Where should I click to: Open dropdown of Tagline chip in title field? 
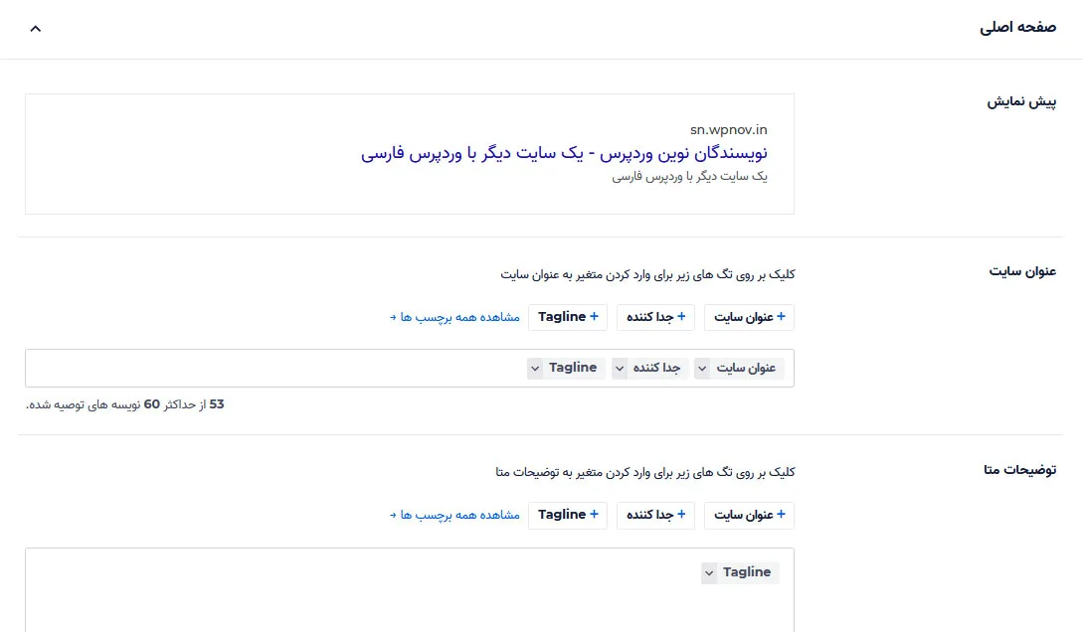[x=535, y=369]
